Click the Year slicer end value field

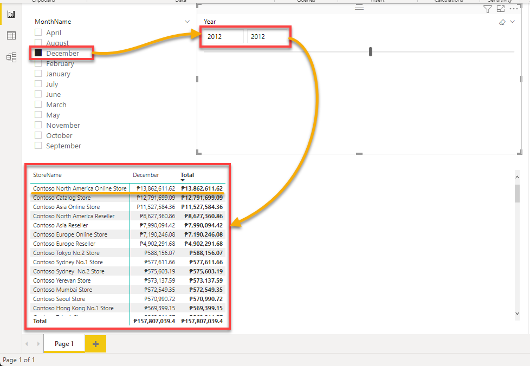pos(267,36)
